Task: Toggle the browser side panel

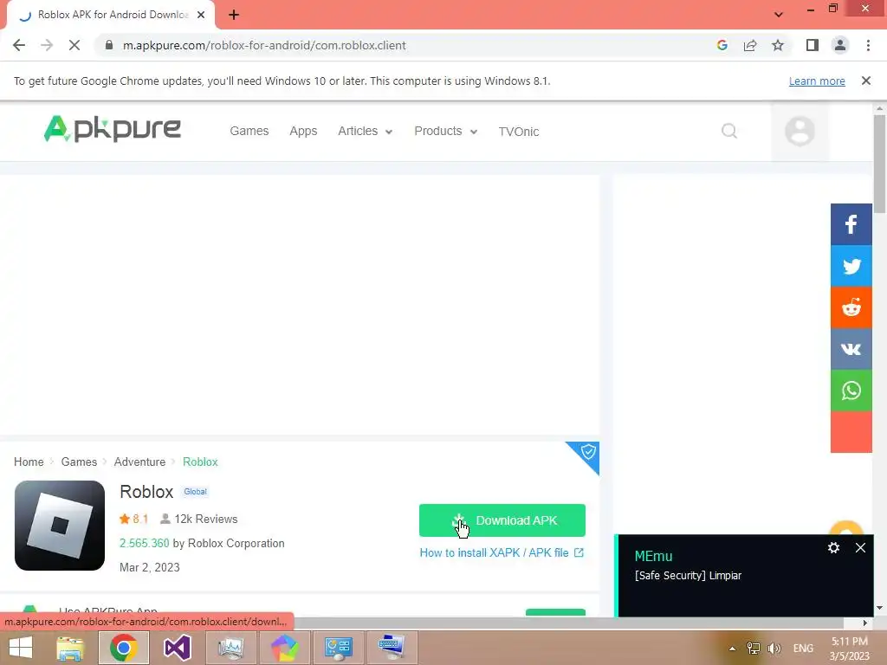Action: click(813, 45)
